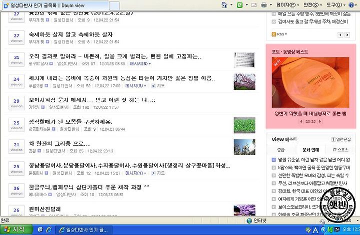Viewport: 360px width, 235px height.
Task: Open post 세차게 내리는 봄비에 복숭아 과원
Action: point(122,78)
